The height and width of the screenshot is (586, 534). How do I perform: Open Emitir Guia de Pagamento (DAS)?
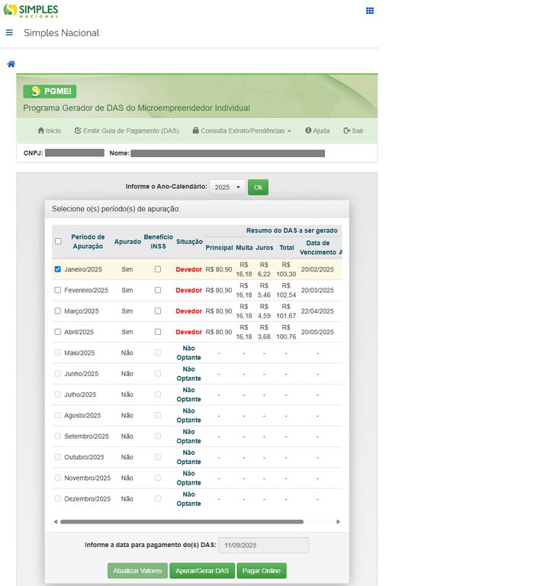(x=127, y=130)
